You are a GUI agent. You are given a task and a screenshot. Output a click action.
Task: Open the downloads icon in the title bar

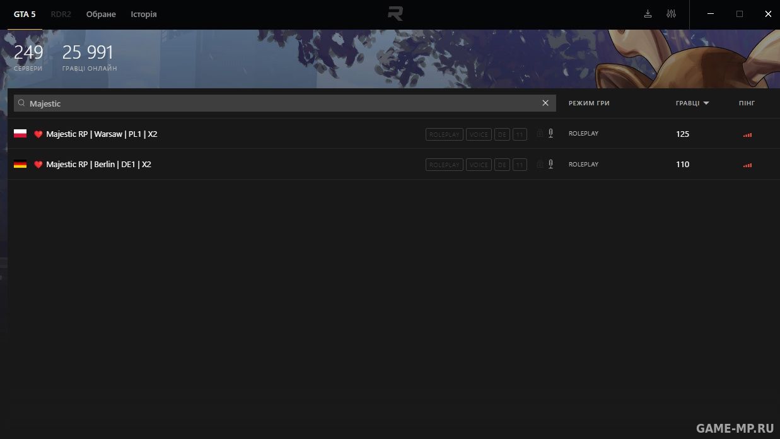648,14
